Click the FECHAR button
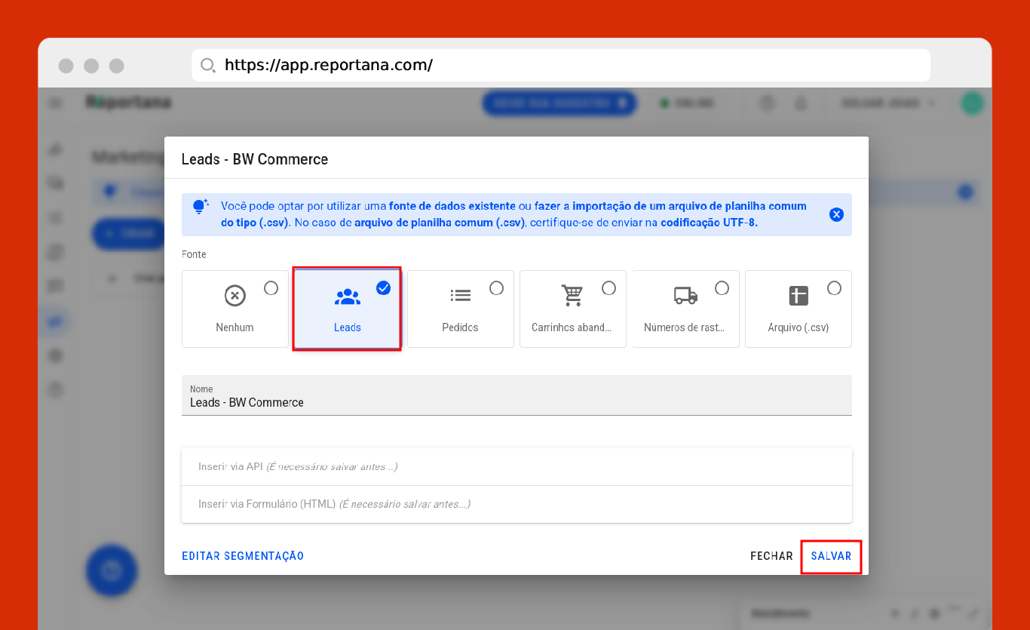 tap(771, 556)
